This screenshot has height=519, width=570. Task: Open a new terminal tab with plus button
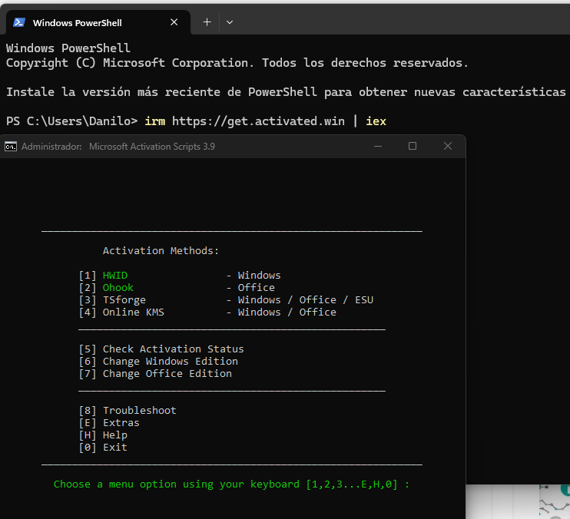tap(207, 22)
